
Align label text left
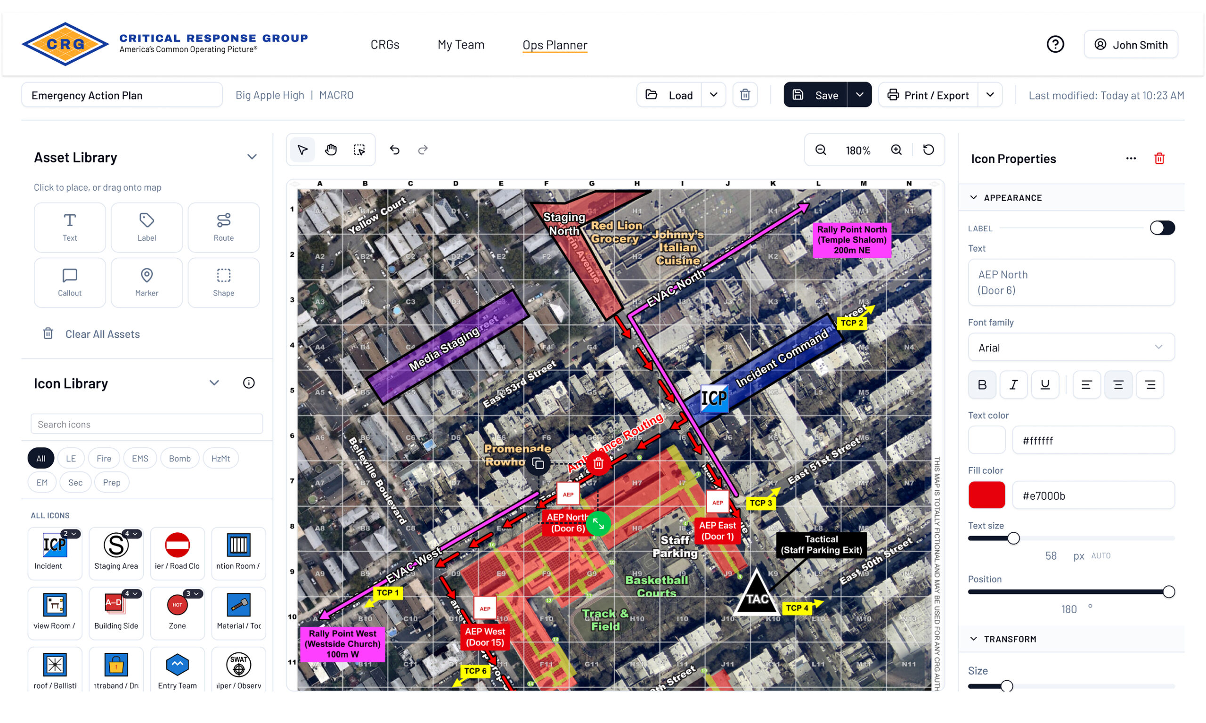[1087, 385]
